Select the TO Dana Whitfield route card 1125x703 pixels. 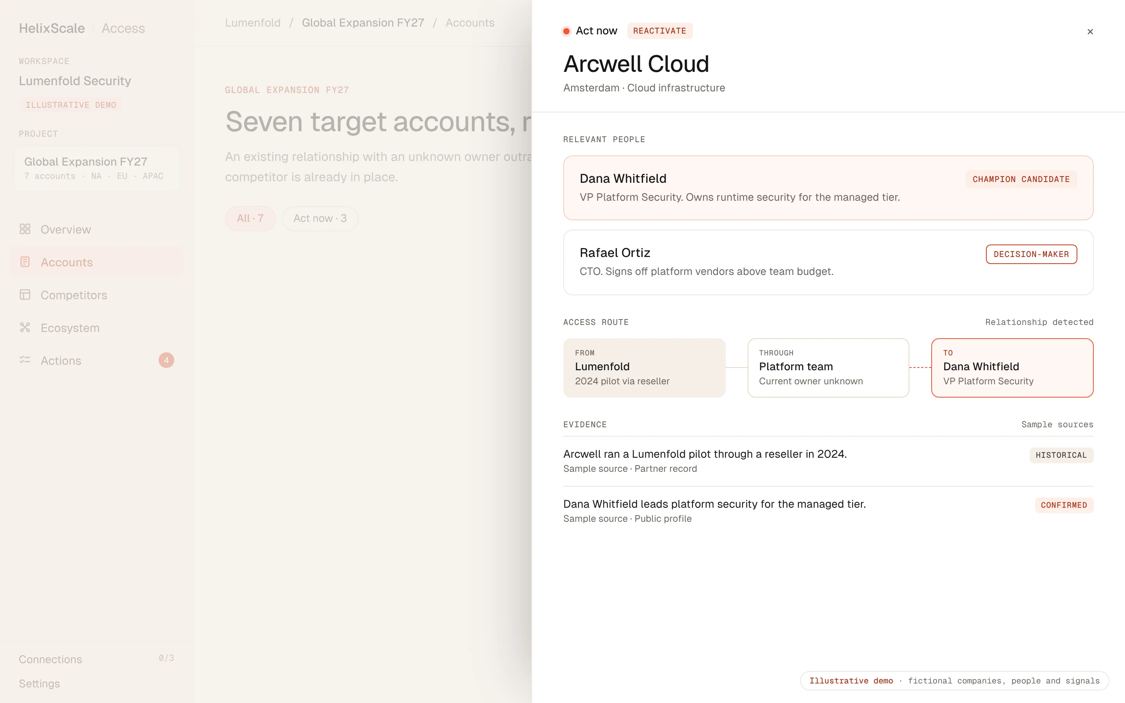tap(1012, 368)
